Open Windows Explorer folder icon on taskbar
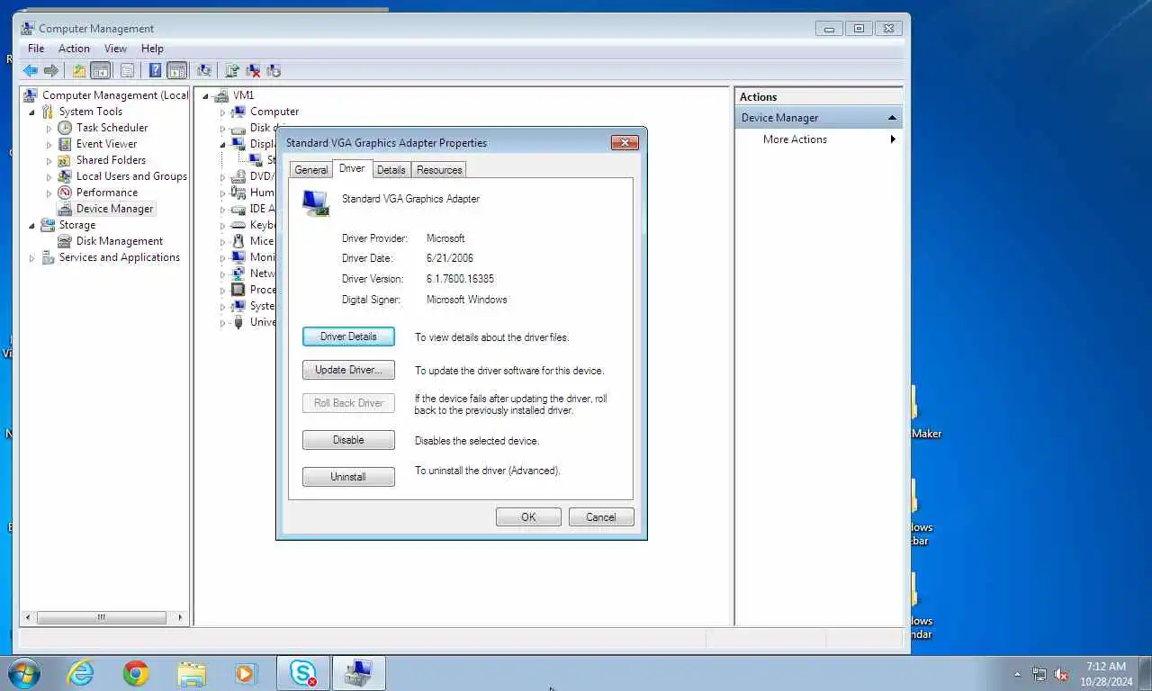The height and width of the screenshot is (691, 1152). (x=192, y=673)
